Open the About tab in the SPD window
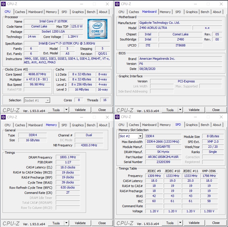Screen dimensions: 228x227 [x=217, y=125]
